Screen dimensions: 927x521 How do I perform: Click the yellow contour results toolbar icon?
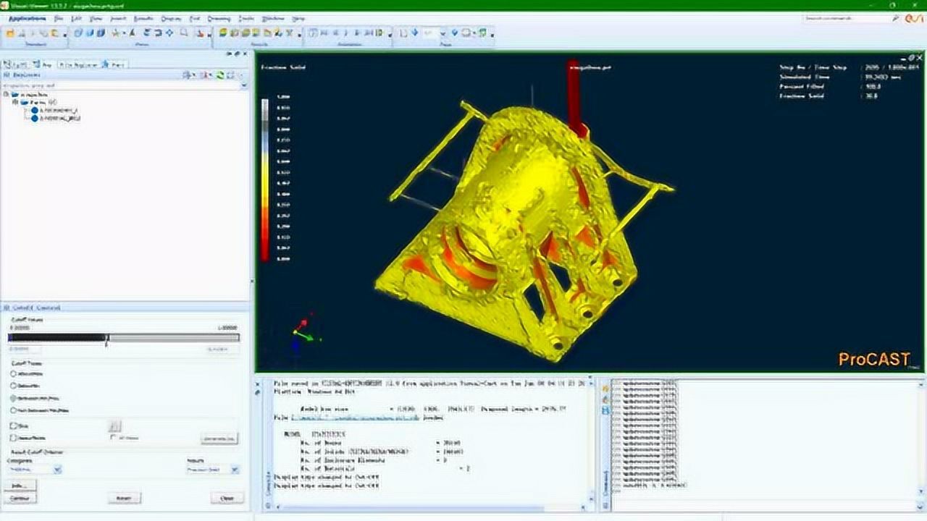pyautogui.click(x=224, y=33)
